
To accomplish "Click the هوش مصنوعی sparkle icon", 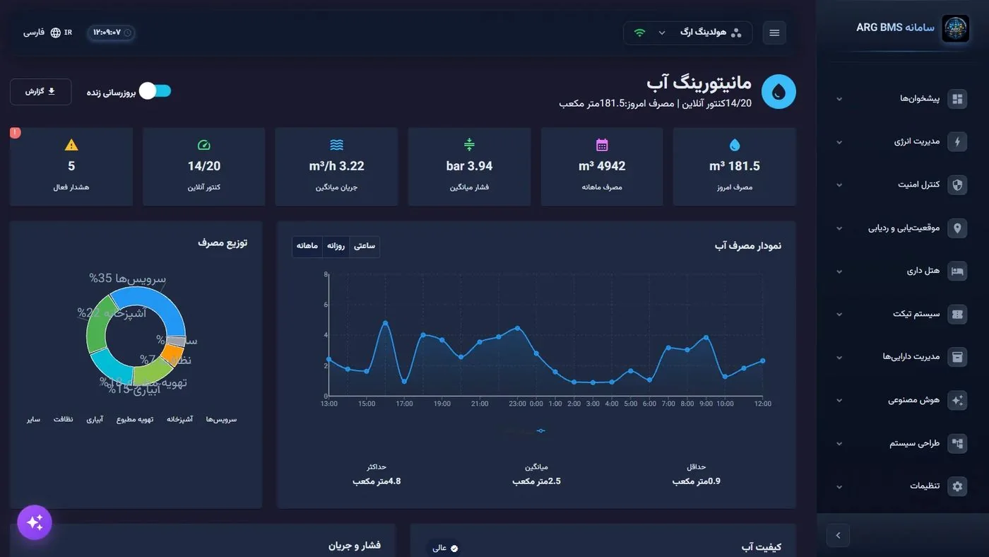I will pos(957,400).
